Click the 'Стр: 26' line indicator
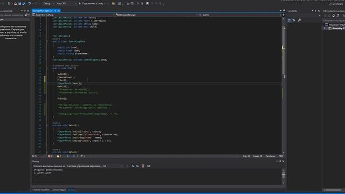Viewport: 345px width, 194px height. (x=246, y=156)
